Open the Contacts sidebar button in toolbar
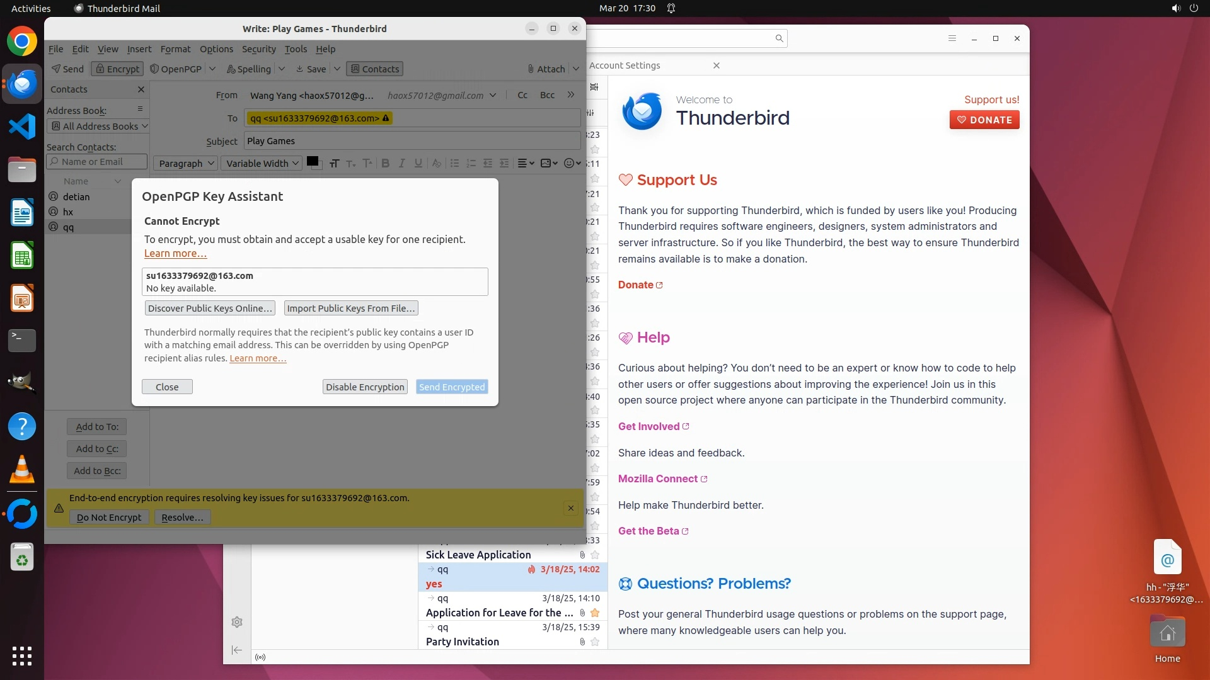The width and height of the screenshot is (1210, 680). 375,69
